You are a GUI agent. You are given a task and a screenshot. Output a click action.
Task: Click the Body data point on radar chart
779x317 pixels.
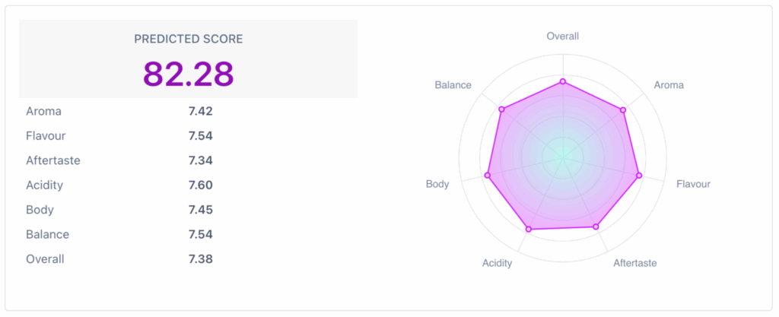click(x=487, y=176)
